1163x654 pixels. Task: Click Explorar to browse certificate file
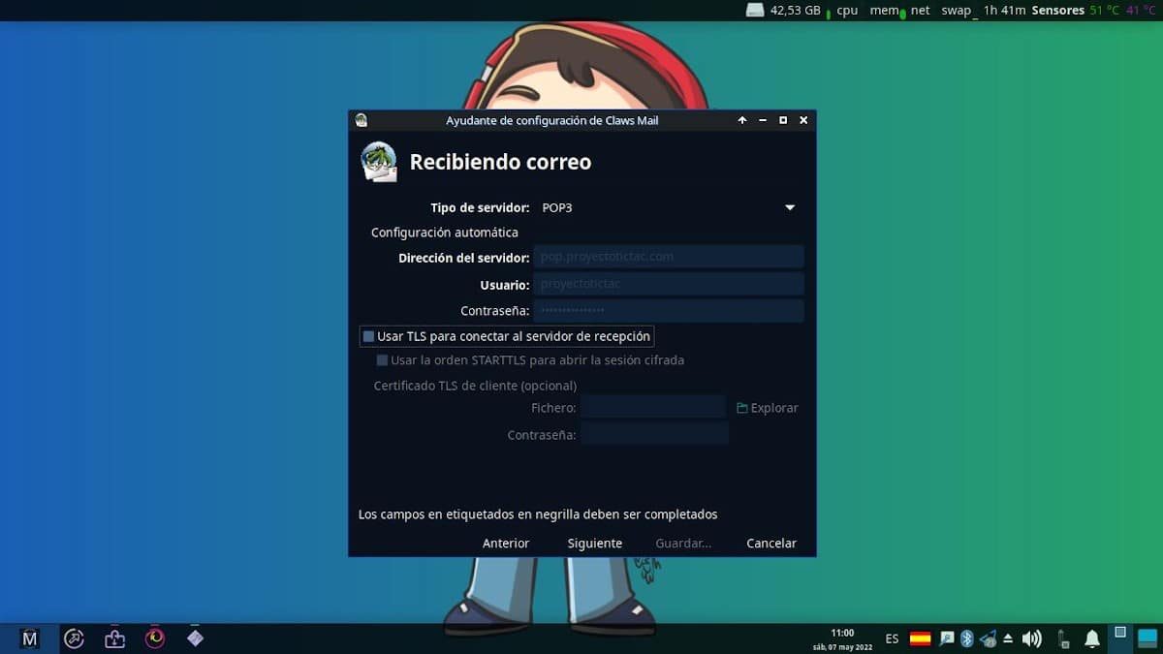(x=768, y=408)
